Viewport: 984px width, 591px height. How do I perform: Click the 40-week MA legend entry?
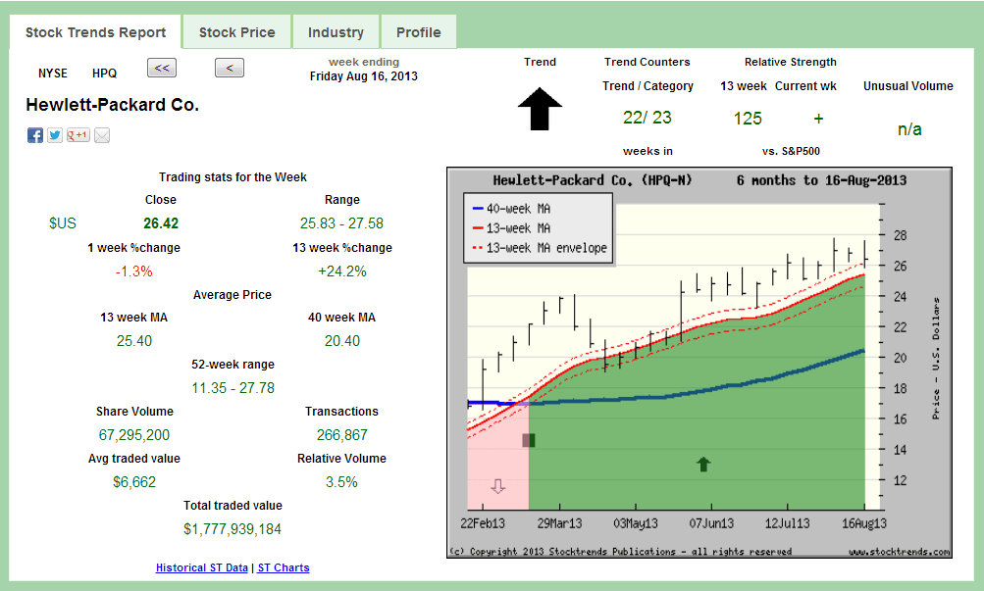click(x=511, y=209)
